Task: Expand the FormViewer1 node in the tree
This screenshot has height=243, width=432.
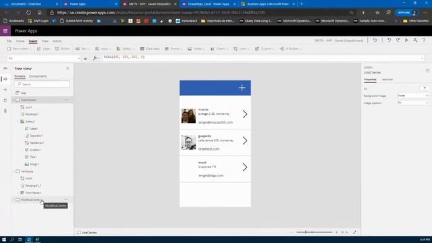Action: (18, 192)
